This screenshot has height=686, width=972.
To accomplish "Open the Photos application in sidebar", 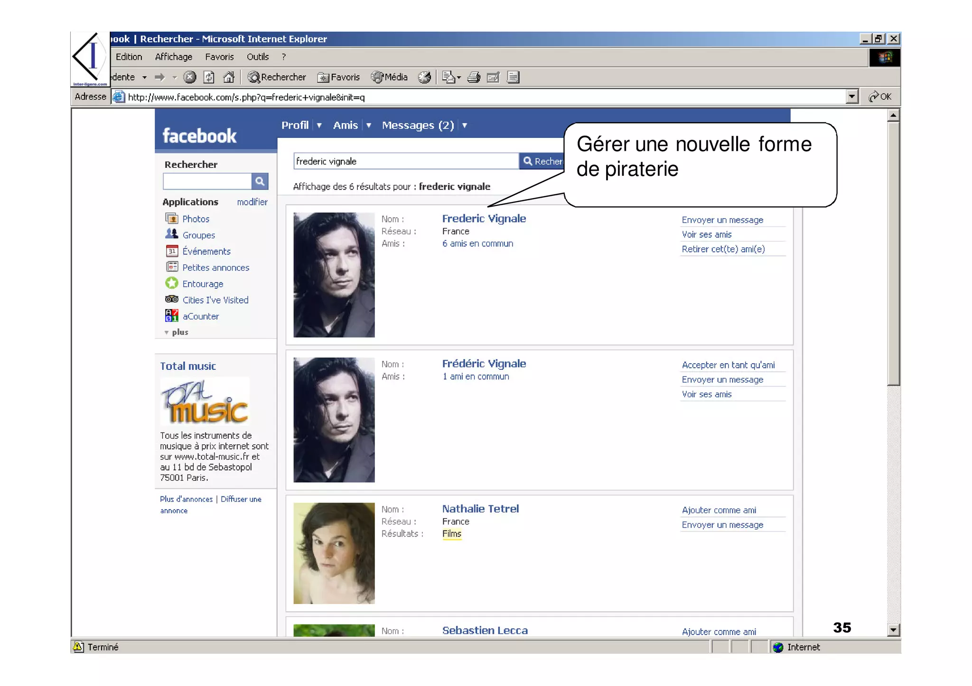I will [196, 219].
